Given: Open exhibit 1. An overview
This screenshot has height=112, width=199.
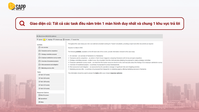Looking at the screenshot, I should (x=51, y=47).
